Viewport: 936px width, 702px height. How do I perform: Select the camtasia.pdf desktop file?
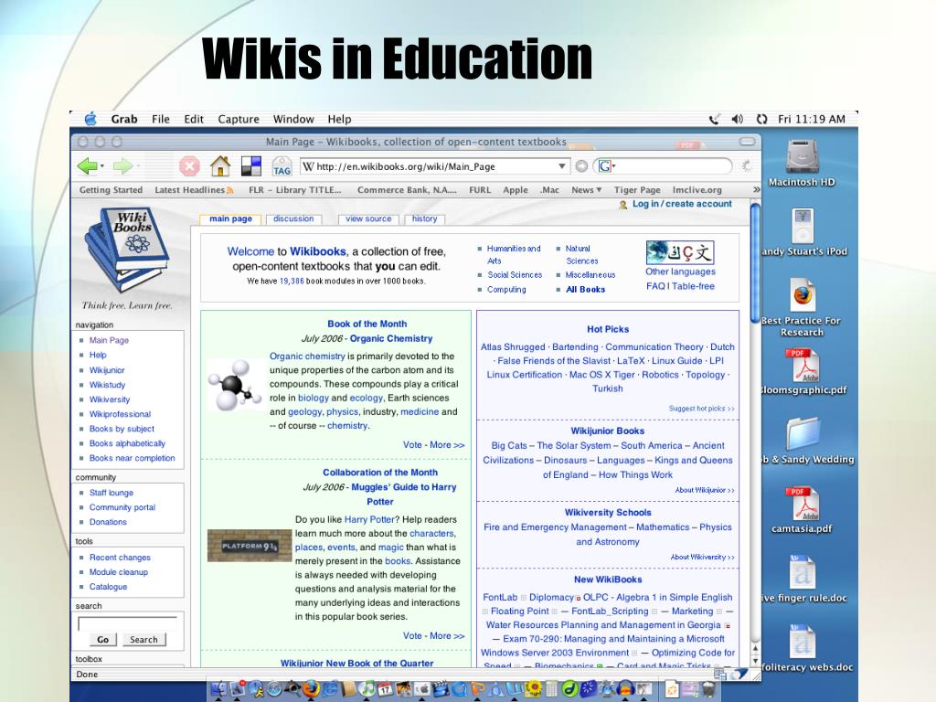pyautogui.click(x=802, y=510)
